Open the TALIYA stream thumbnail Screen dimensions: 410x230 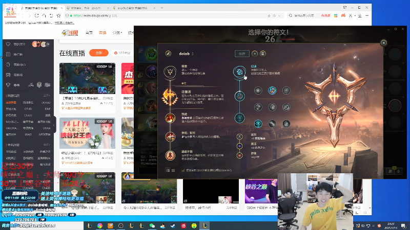[x=87, y=133]
